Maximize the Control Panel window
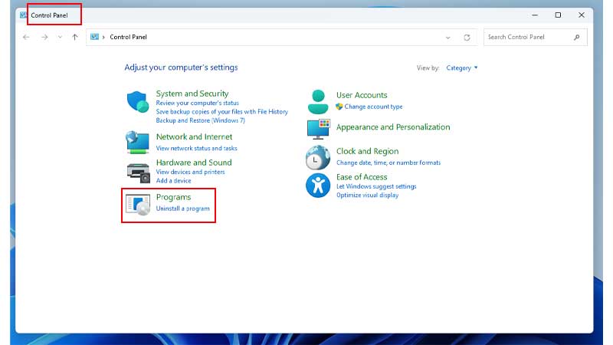 (x=558, y=15)
